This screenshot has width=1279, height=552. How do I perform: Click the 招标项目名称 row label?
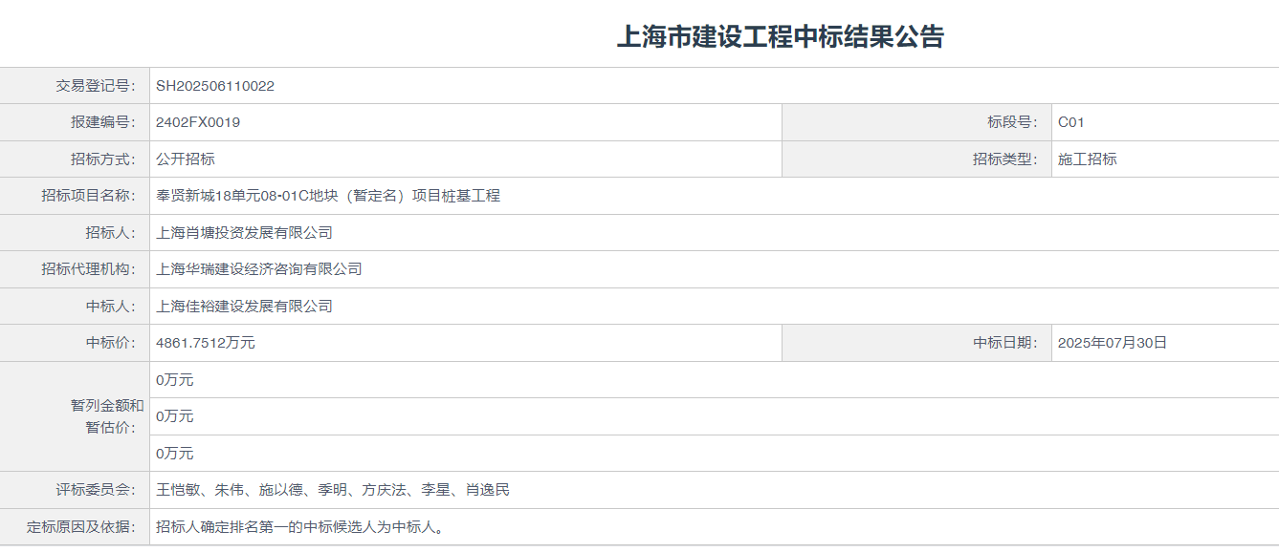(89, 196)
